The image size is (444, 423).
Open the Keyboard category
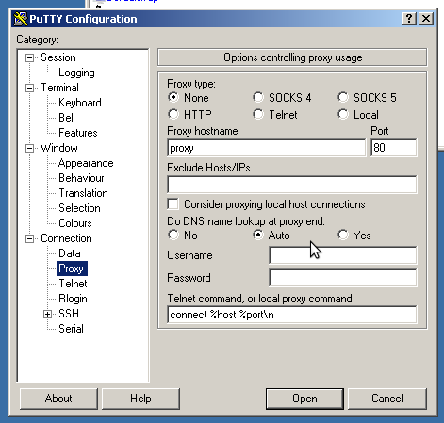click(x=80, y=103)
